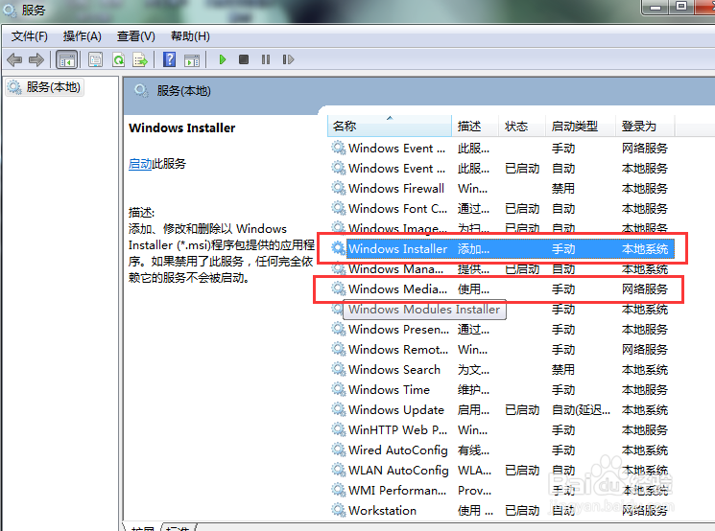Click 自动(延迟... startup type of Windows Update
Image resolution: width=715 pixels, height=531 pixels.
(581, 410)
